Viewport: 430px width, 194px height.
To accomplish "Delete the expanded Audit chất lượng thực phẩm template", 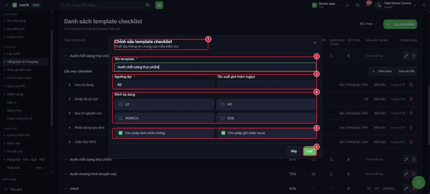I will coord(414,56).
